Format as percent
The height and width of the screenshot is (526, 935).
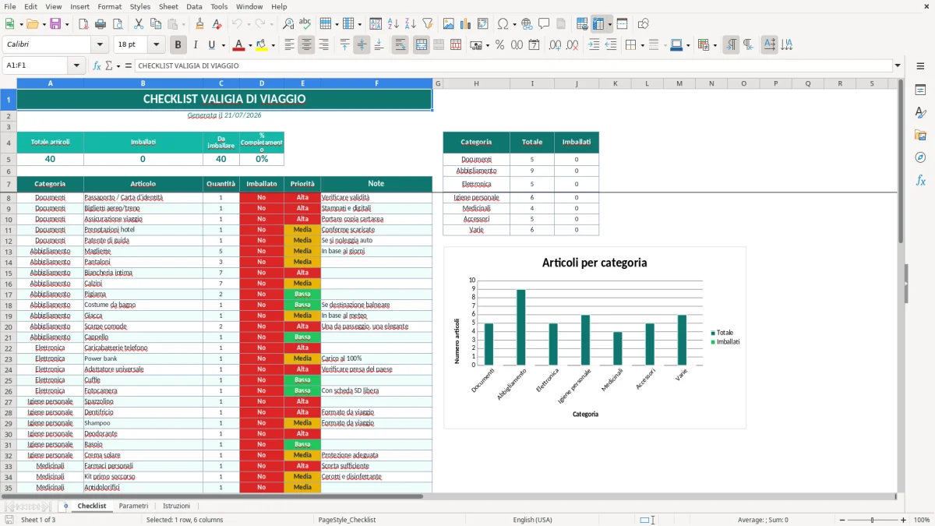(x=500, y=45)
